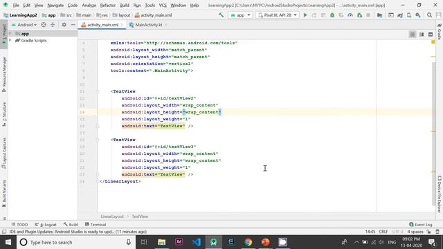This screenshot has width=443, height=249.
Task: Open the Pixel XL API 28 device dropdown
Action: [x=278, y=15]
